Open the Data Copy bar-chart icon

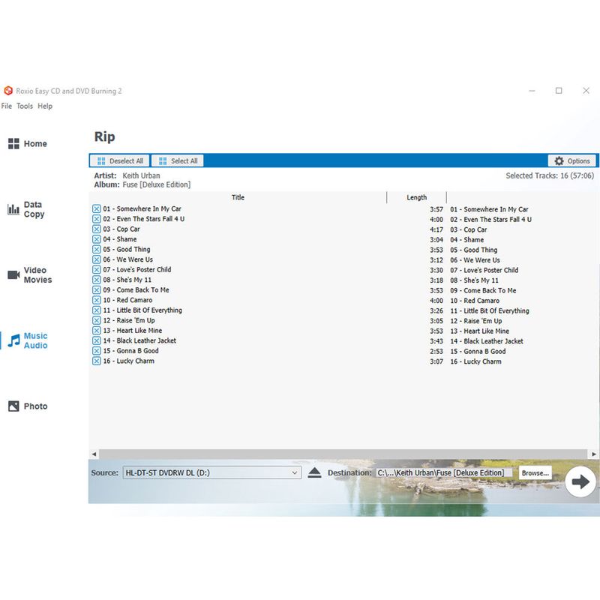(x=13, y=209)
